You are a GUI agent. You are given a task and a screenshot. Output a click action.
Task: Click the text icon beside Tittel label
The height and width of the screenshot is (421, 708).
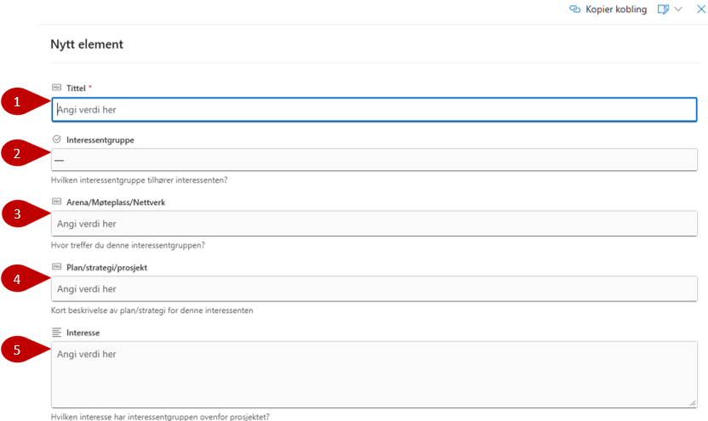(x=57, y=87)
